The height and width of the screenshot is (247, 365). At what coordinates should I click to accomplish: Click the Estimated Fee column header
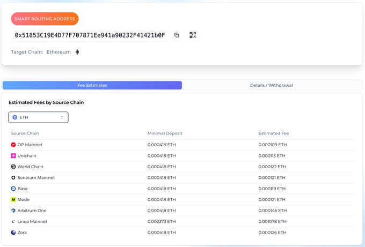point(274,133)
